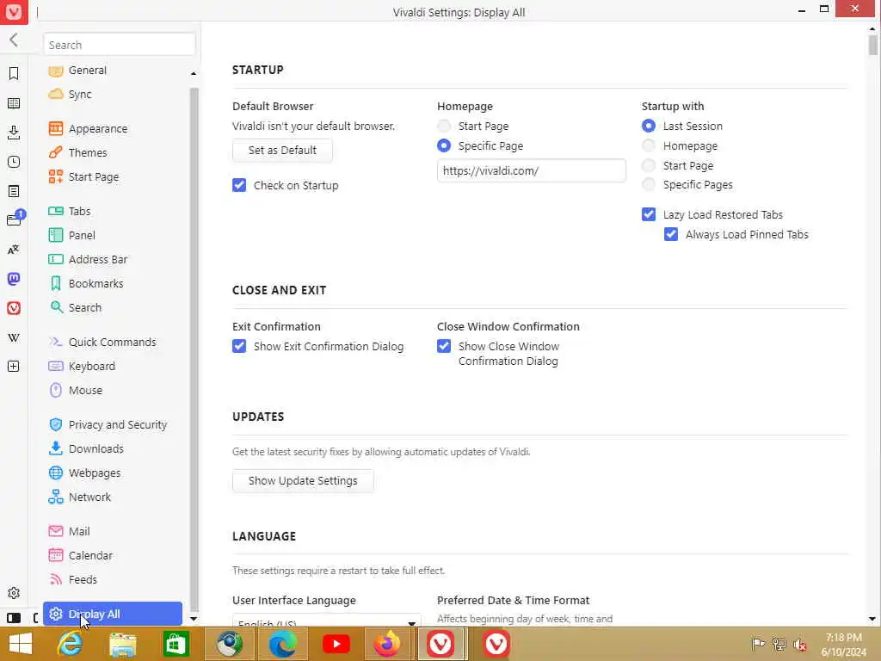
Task: Open the Wikipedia web panel icon
Action: [14, 337]
